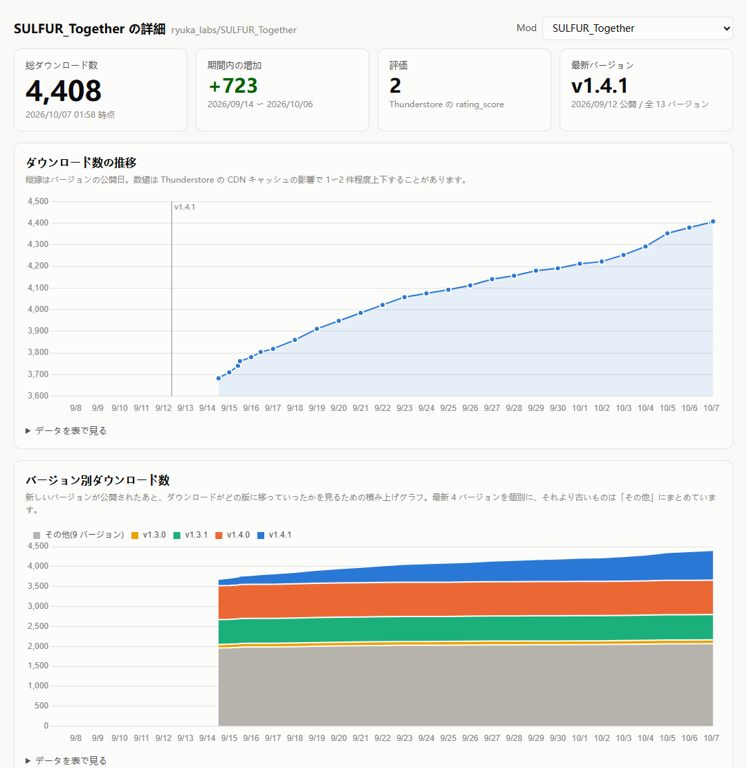Click the 'Mod' label beside the selector
This screenshot has height=768, width=747.
point(526,28)
